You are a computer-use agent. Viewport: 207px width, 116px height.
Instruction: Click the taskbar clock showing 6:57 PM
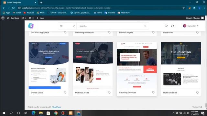pyautogui.click(x=195, y=113)
